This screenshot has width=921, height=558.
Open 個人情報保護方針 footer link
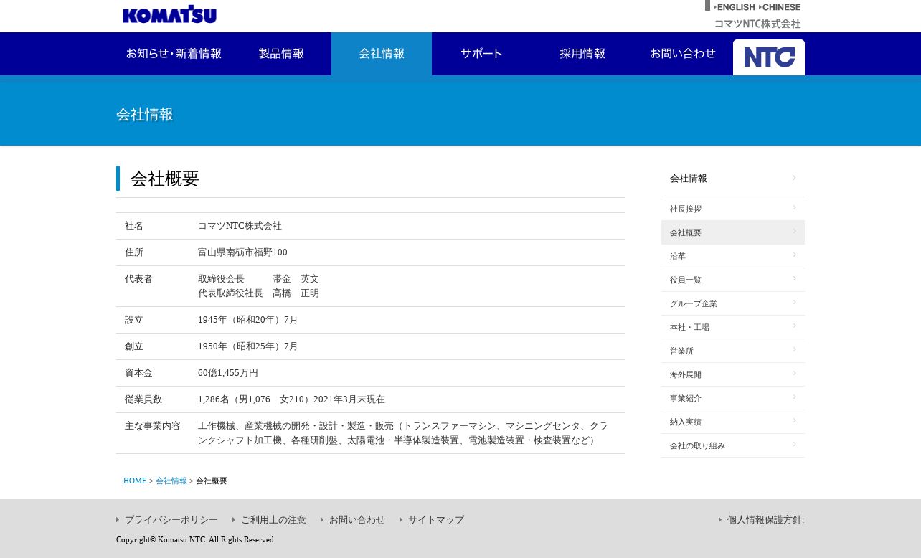pyautogui.click(x=765, y=520)
